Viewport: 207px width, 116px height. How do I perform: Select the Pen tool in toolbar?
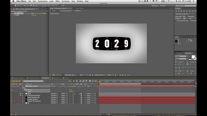[x=34, y=6]
